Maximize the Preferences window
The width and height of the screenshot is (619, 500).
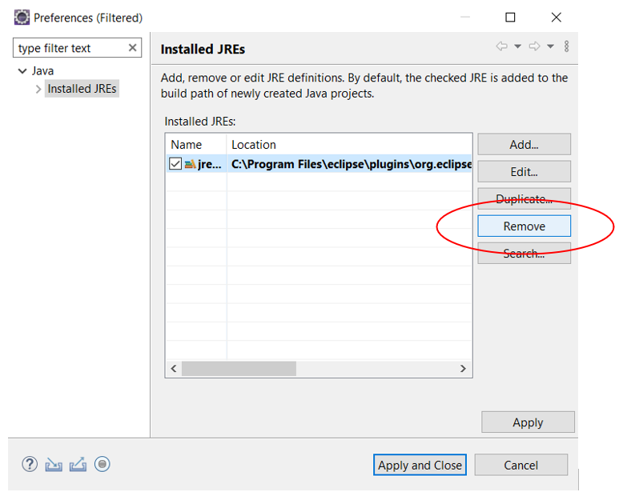click(510, 18)
